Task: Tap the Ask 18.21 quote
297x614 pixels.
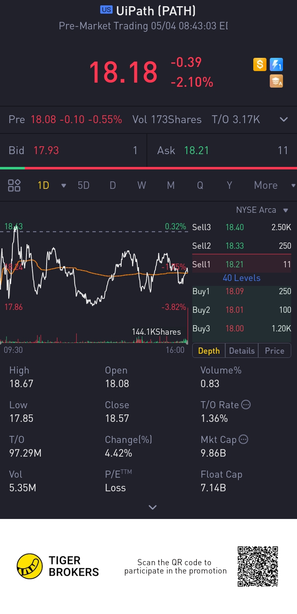Action: 222,150
